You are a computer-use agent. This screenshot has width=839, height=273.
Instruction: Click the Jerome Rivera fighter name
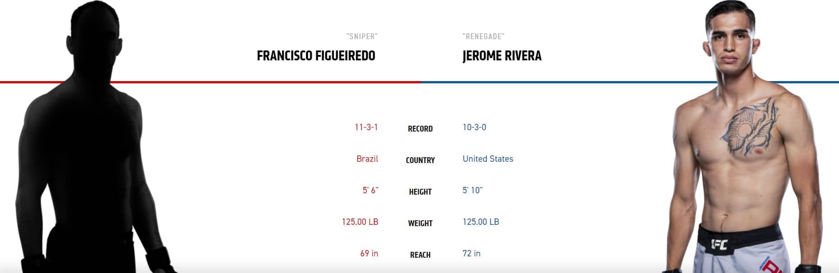(502, 56)
